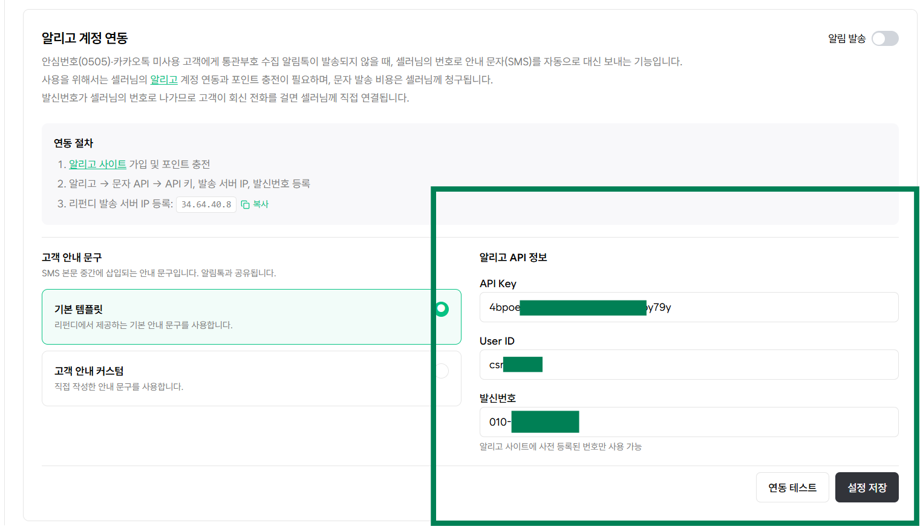The image size is (923, 526).
Task: Click the API Key field label
Action: (498, 284)
